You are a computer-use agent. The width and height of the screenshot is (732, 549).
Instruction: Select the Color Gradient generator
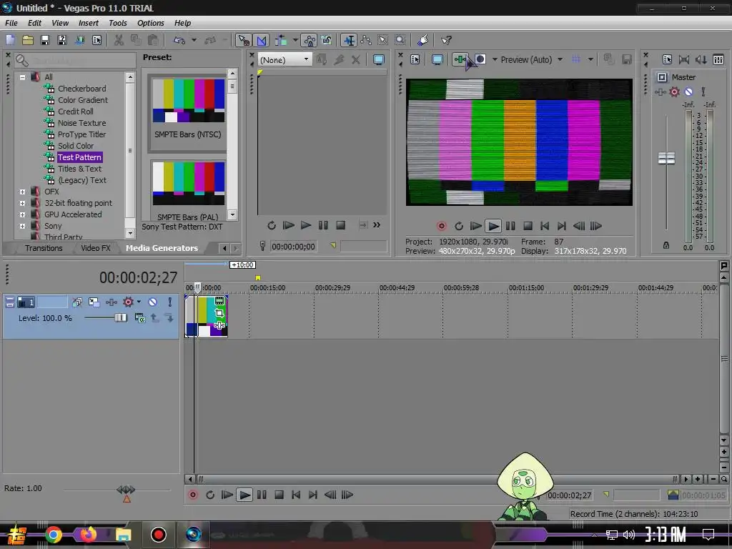[x=83, y=100]
